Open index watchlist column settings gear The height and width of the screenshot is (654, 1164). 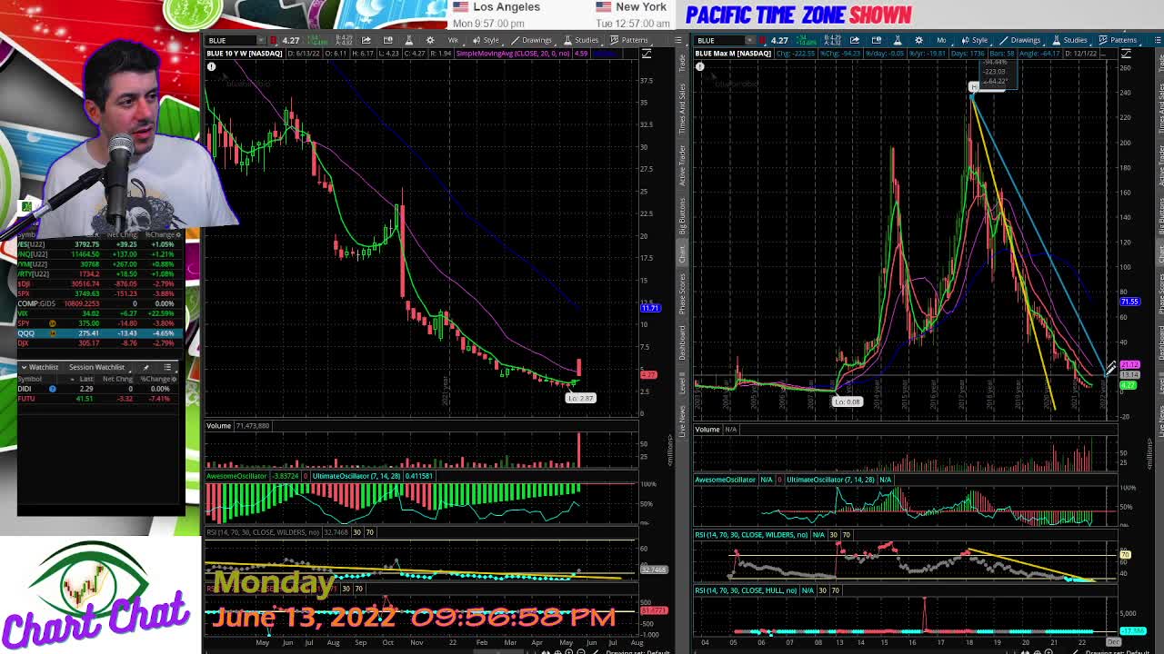178,235
